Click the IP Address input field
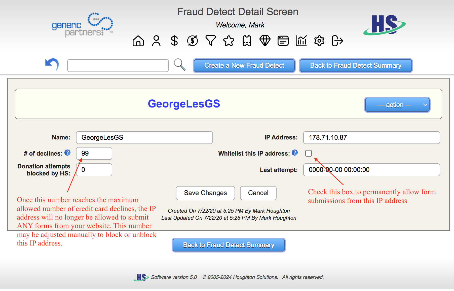The height and width of the screenshot is (291, 454). pos(371,138)
